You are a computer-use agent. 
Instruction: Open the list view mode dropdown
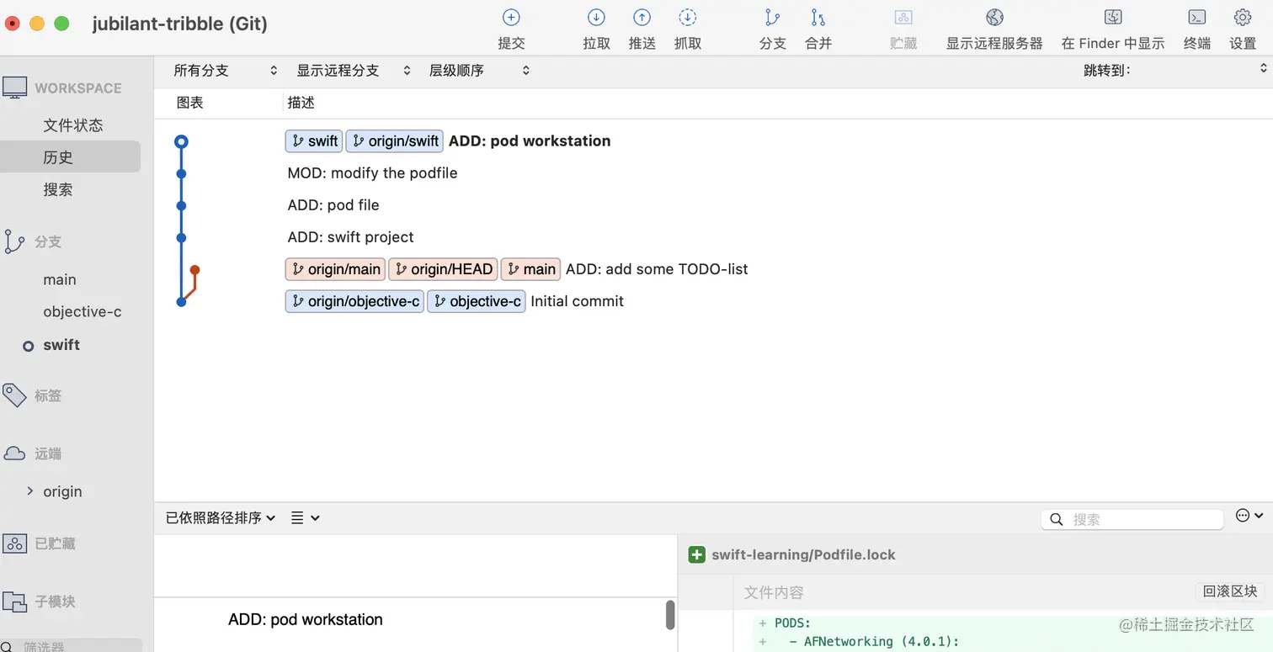pos(305,518)
